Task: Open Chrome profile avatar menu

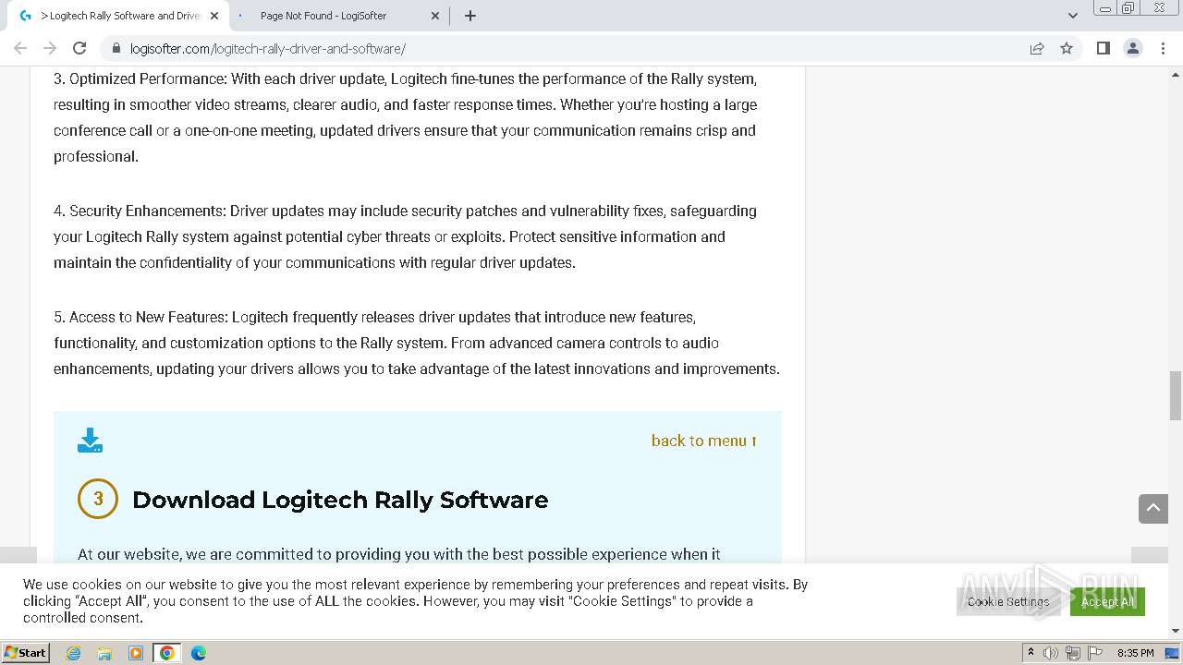Action: (x=1132, y=48)
